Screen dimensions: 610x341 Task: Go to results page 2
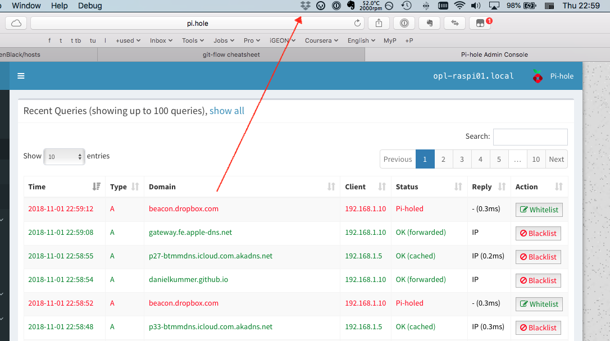point(443,159)
